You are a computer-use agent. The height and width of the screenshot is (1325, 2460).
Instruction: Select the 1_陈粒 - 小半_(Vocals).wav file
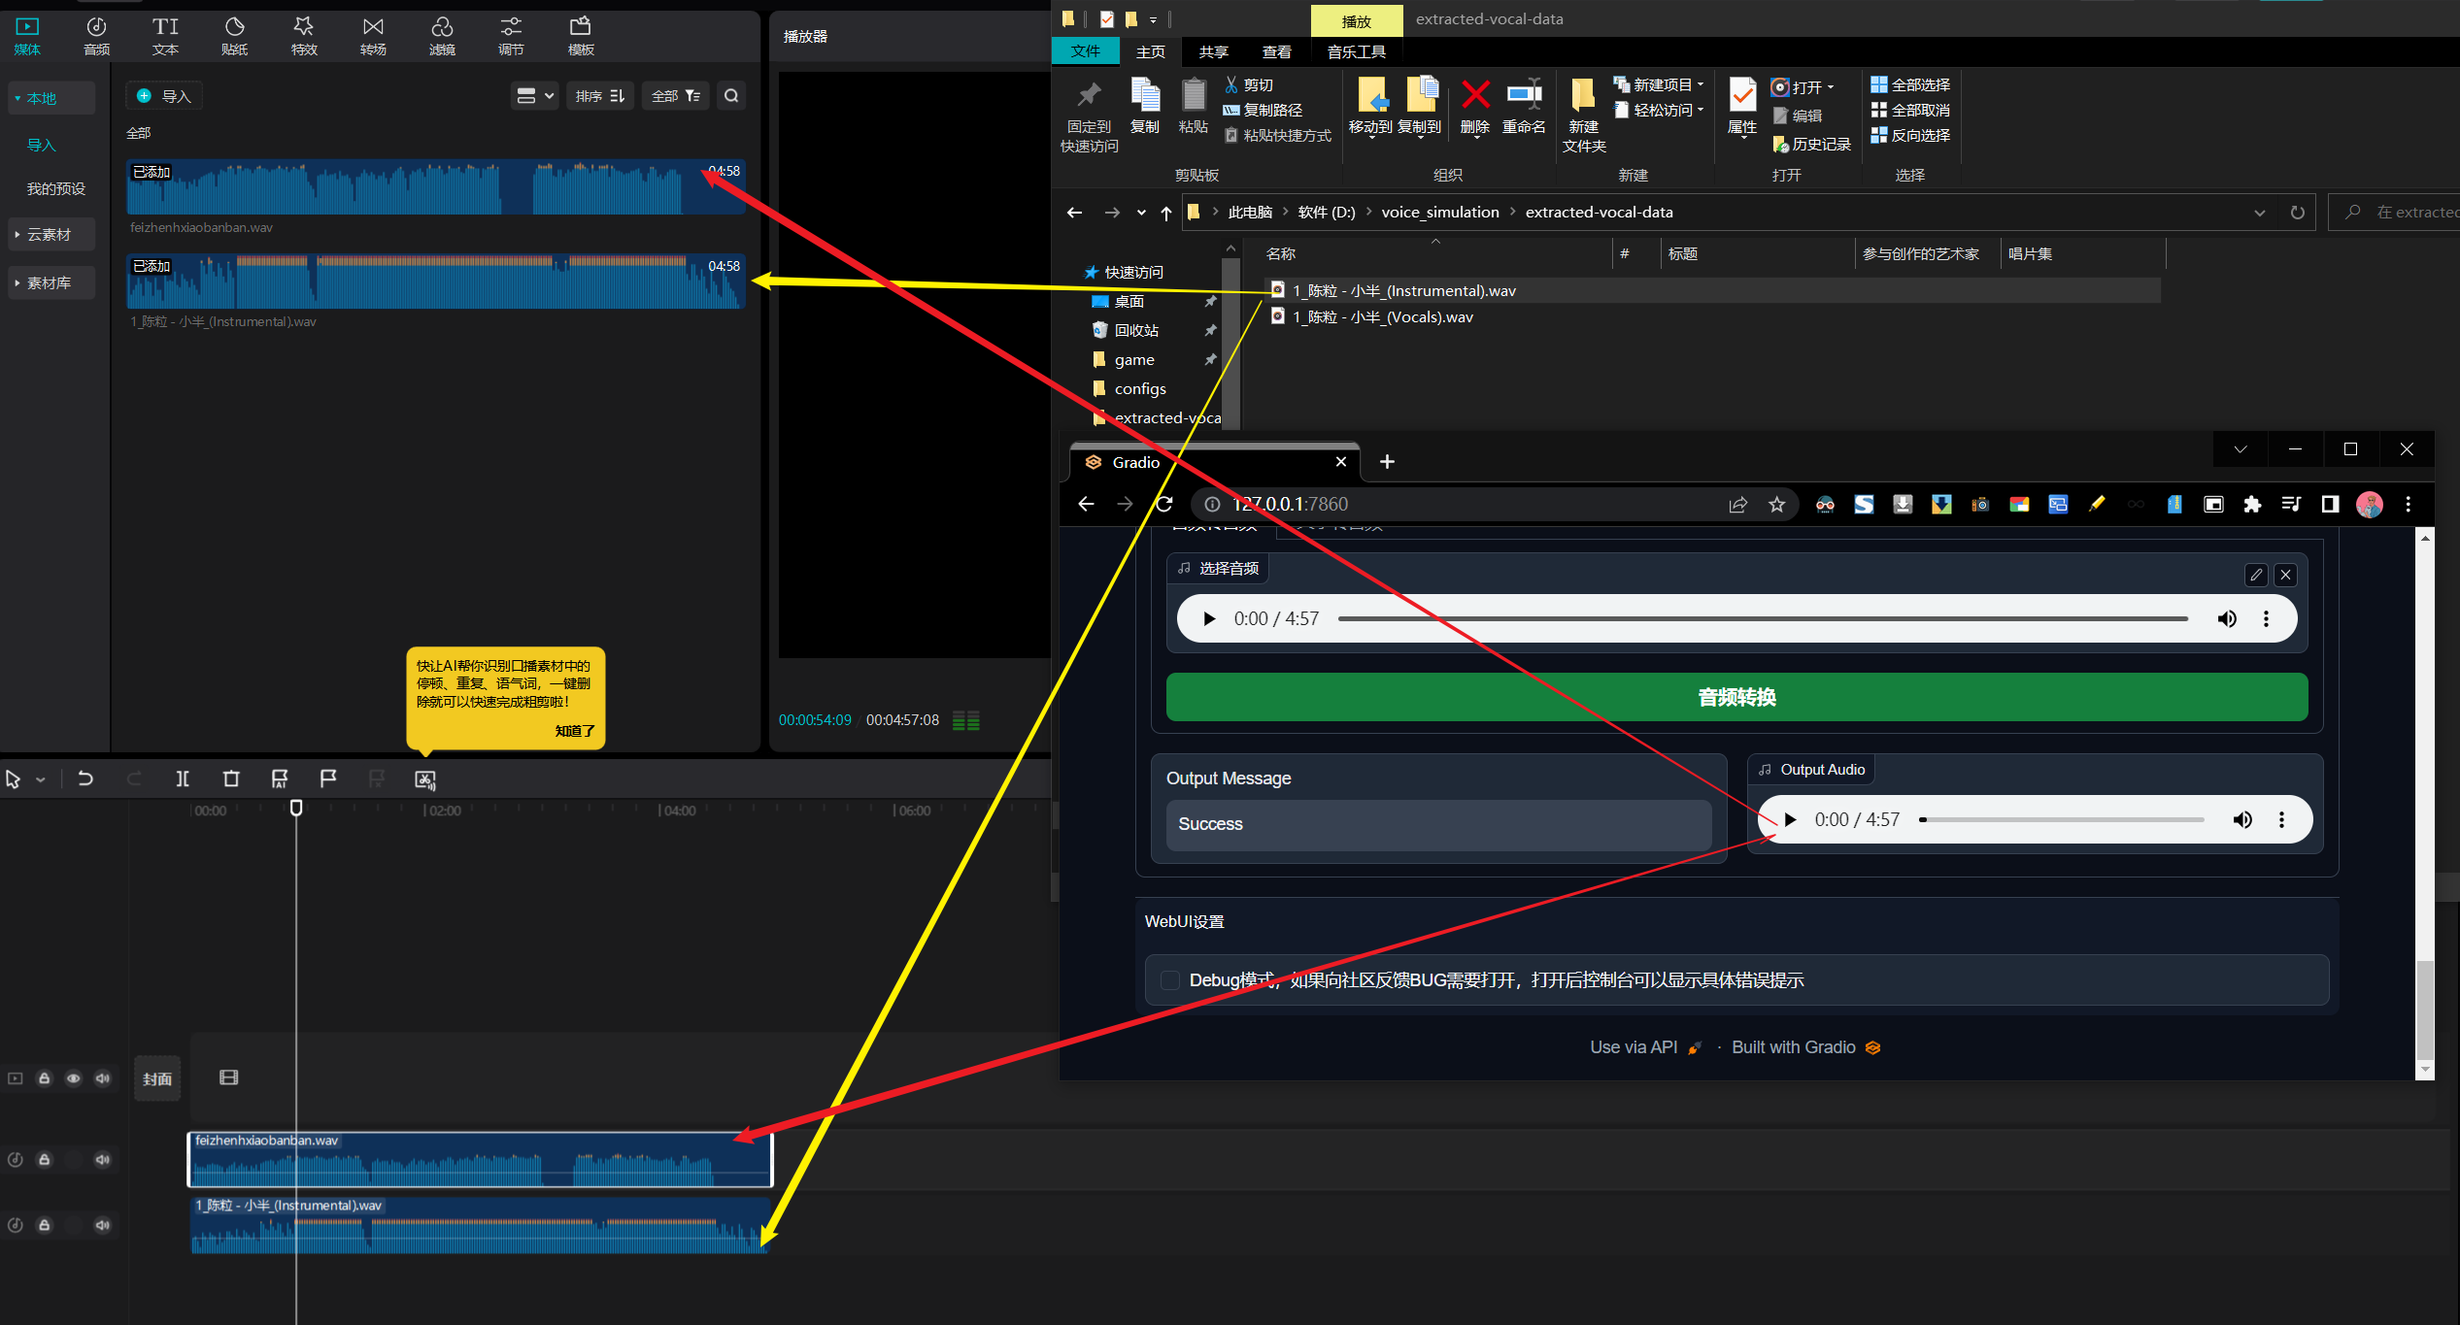pos(1382,317)
